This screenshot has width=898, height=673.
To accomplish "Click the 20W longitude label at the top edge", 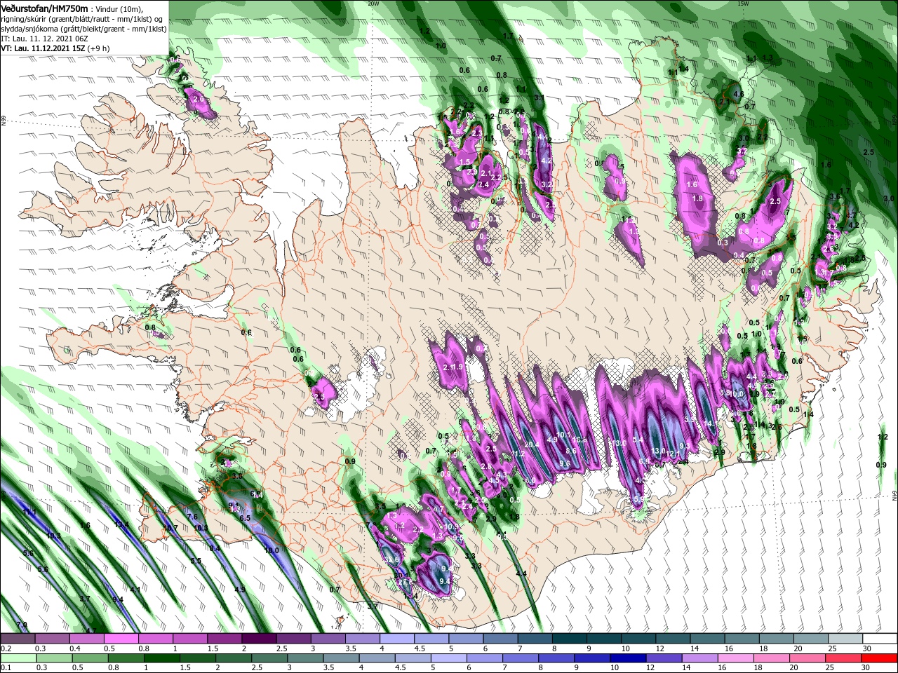I will point(373,4).
